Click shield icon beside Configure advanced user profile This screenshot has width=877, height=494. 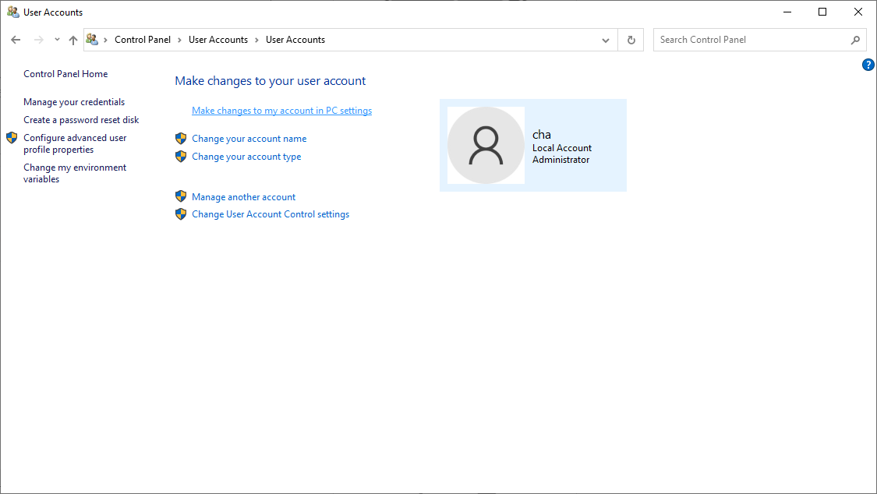(12, 138)
